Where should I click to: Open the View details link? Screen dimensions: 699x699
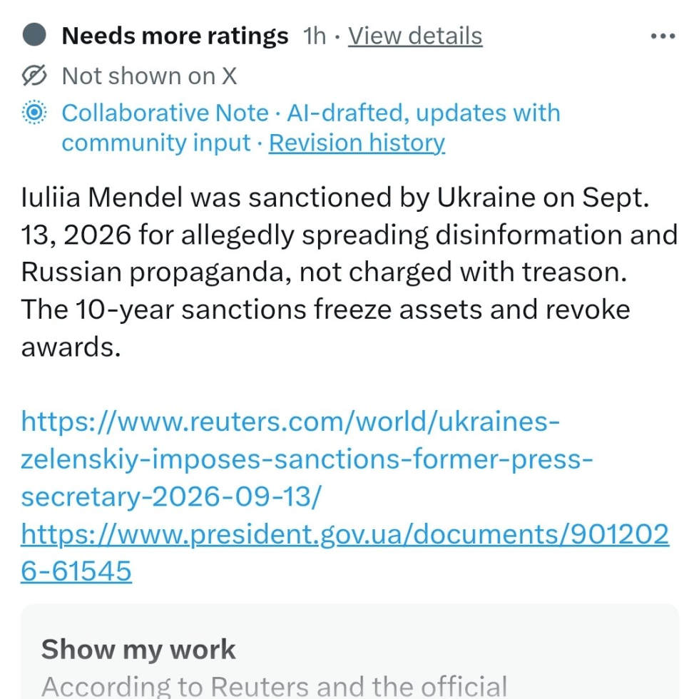click(415, 36)
